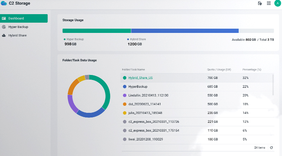Click the Hybrid Share cloud sidebar icon
The width and height of the screenshot is (282, 156).
coord(4,35)
